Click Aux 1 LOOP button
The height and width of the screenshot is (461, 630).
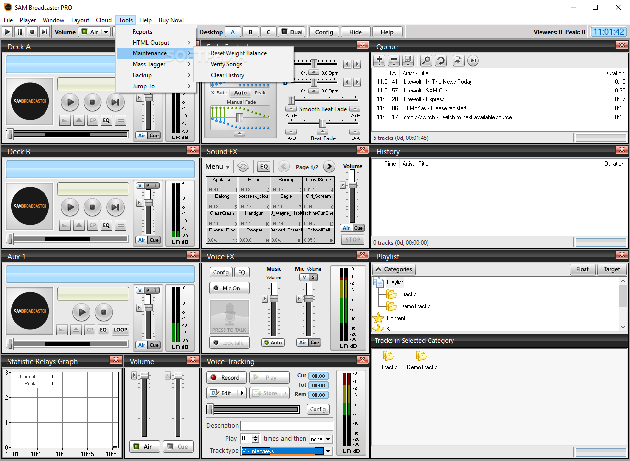120,330
